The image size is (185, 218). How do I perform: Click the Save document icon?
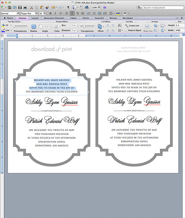click(20, 7)
